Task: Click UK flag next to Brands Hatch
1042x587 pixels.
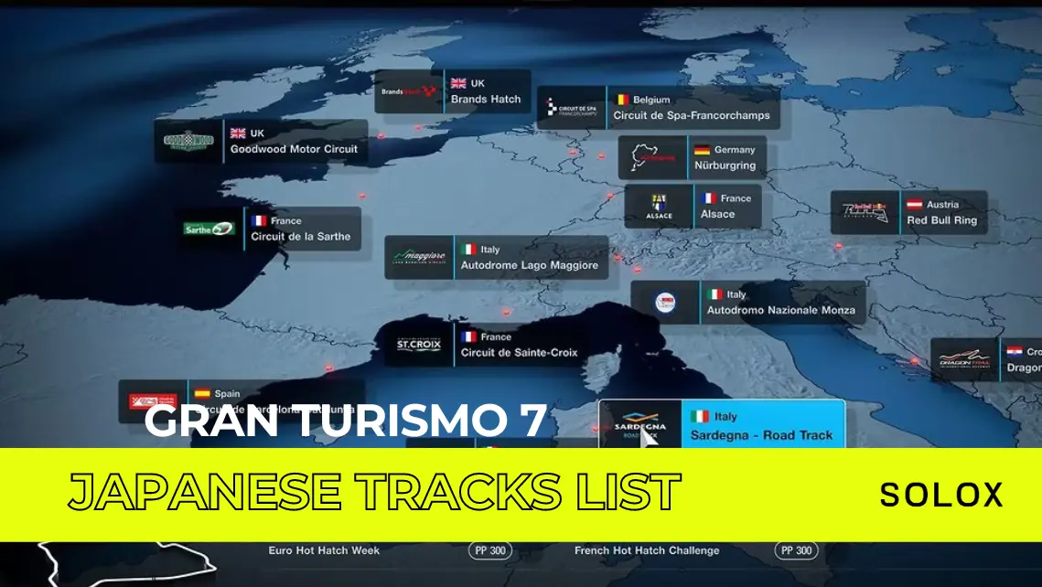Action: (x=458, y=83)
